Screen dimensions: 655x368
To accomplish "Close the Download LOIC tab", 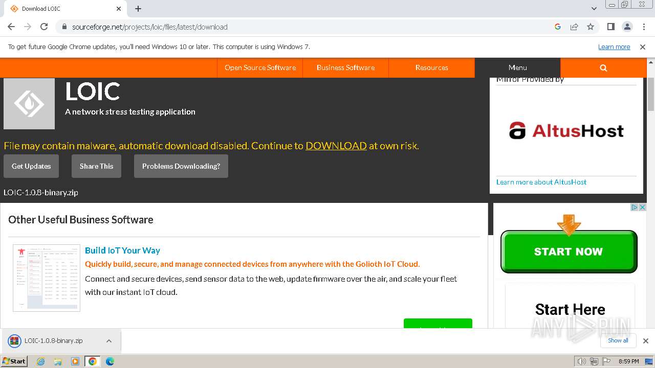I will (x=119, y=9).
